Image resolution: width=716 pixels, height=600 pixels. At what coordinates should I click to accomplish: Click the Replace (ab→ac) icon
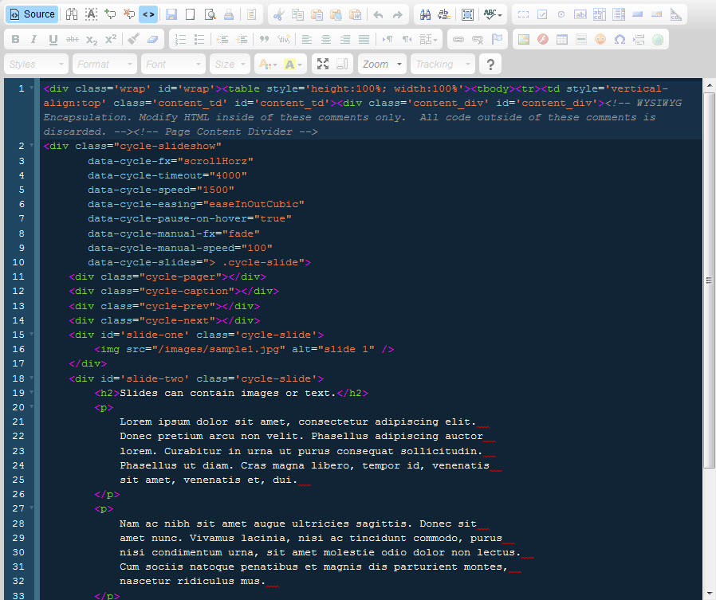[x=444, y=14]
